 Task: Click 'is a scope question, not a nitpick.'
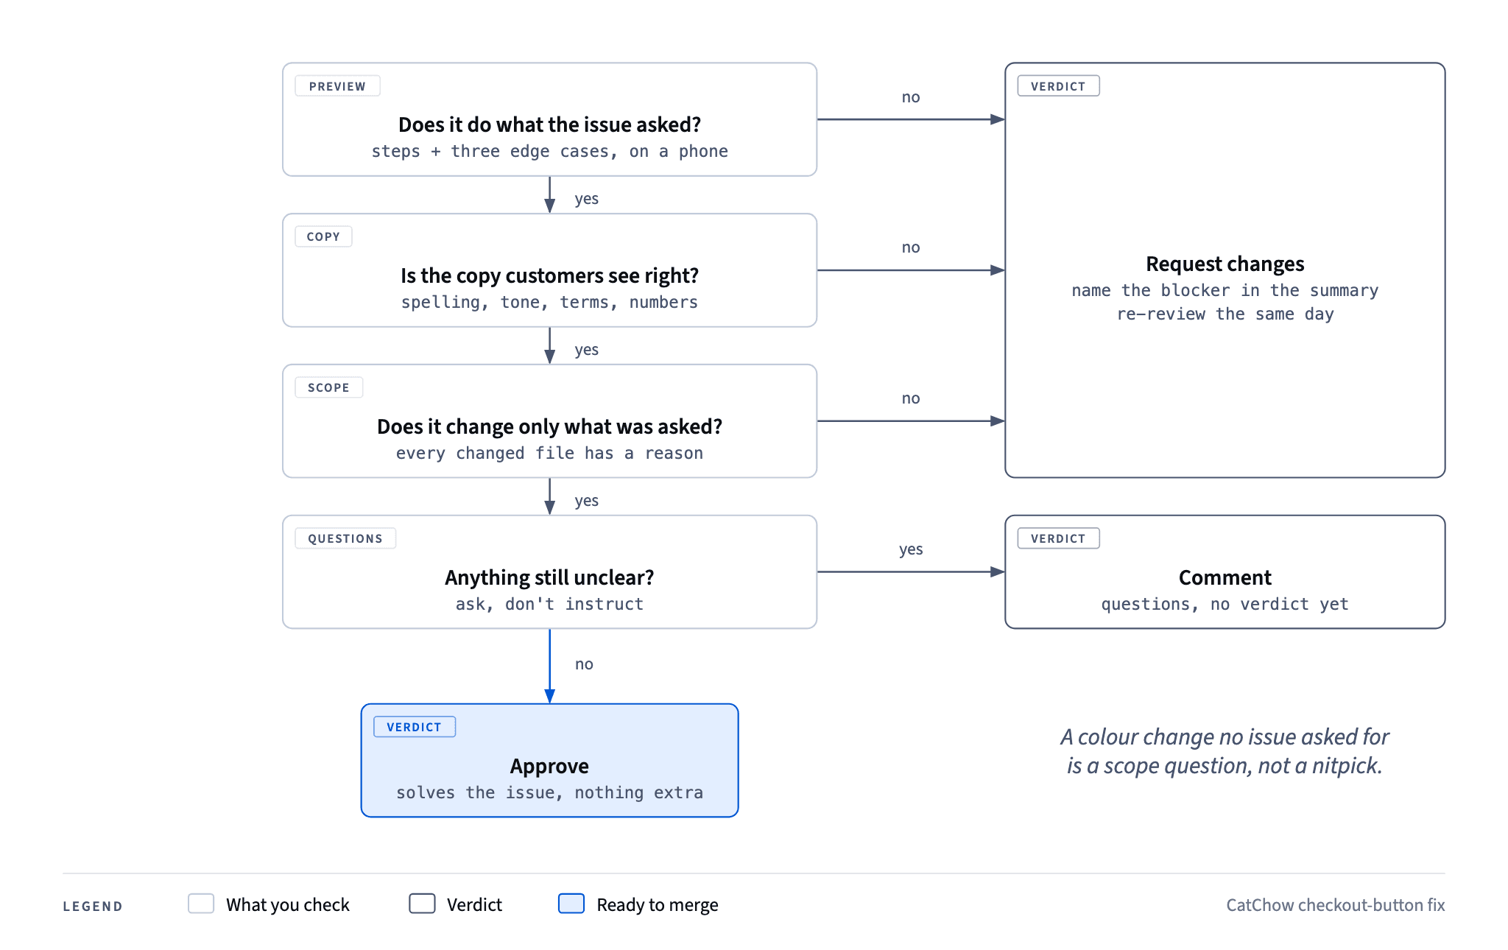coord(1225,766)
